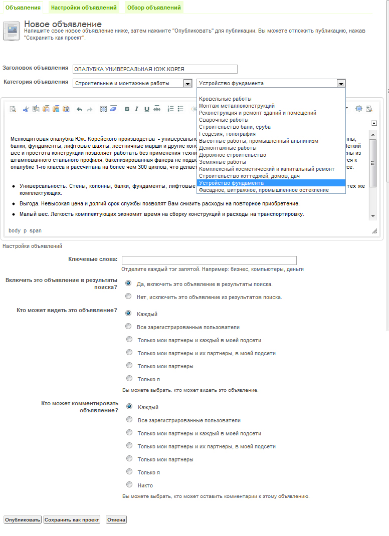Viewport: 389px width, 536px height.
Task: Collapse the 'Устройство фундамента' subcategory dropdown arrow
Action: 341,84
